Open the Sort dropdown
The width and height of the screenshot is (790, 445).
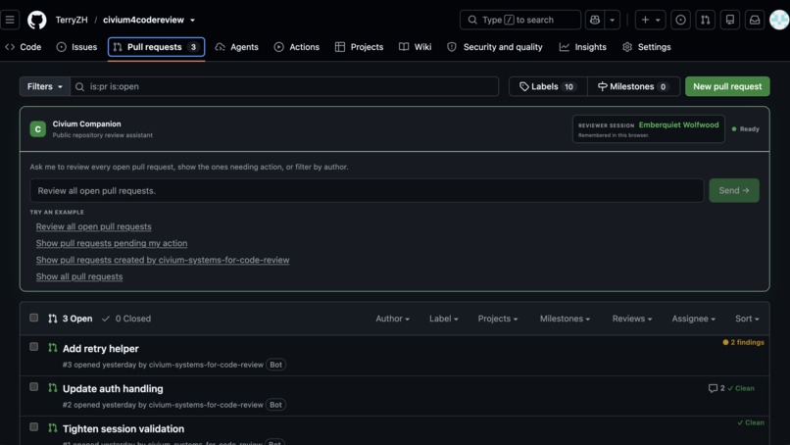pos(747,319)
